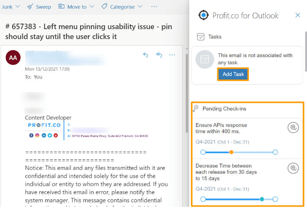Click the Q4-2021 period under Decrease Time

222,189
